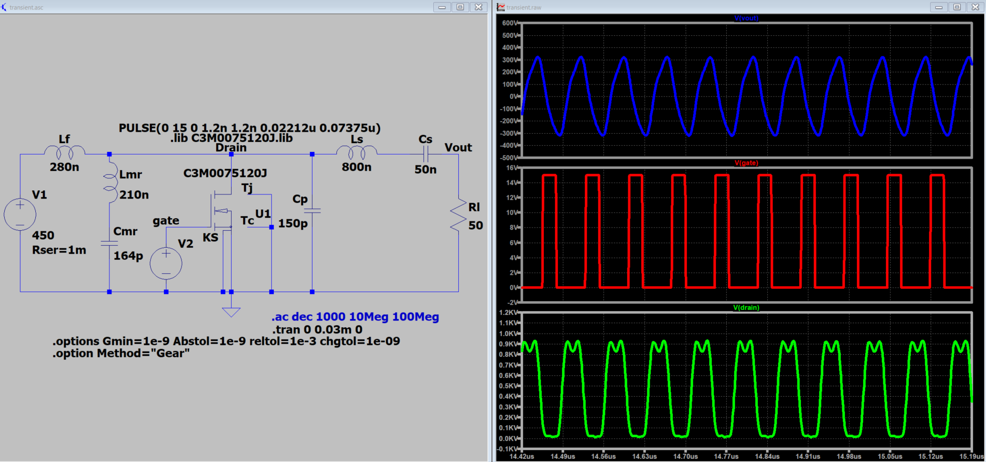Click the -0.1KV axis label
This screenshot has width=986, height=462.
(x=508, y=449)
